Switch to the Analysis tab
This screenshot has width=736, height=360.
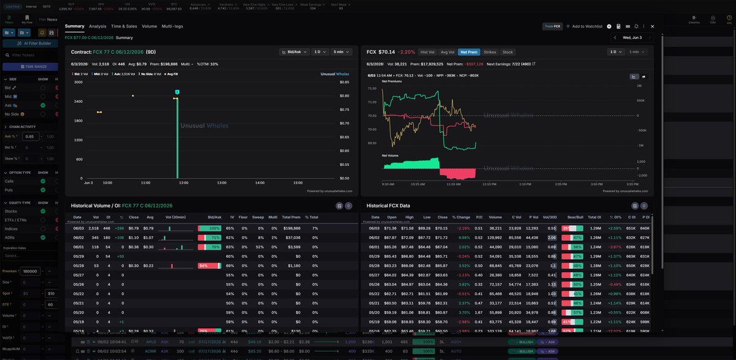pyautogui.click(x=98, y=26)
